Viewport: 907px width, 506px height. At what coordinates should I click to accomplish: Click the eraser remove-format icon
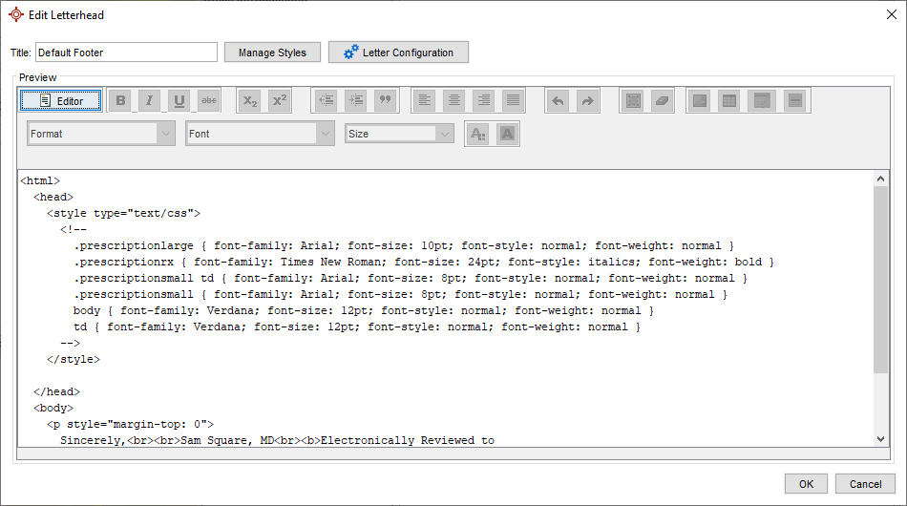point(663,100)
